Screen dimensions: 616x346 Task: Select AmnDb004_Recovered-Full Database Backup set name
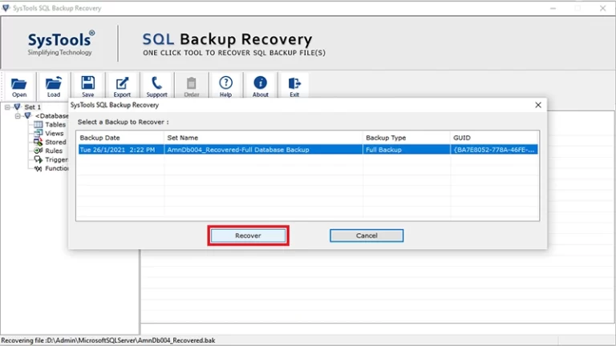pyautogui.click(x=264, y=150)
